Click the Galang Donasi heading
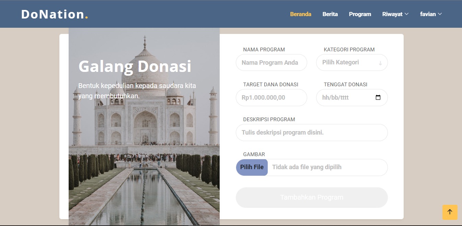 135,66
